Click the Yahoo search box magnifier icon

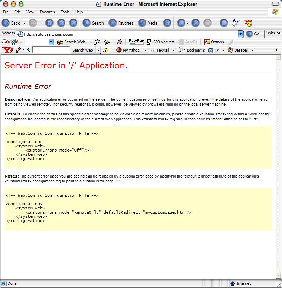click(29, 50)
